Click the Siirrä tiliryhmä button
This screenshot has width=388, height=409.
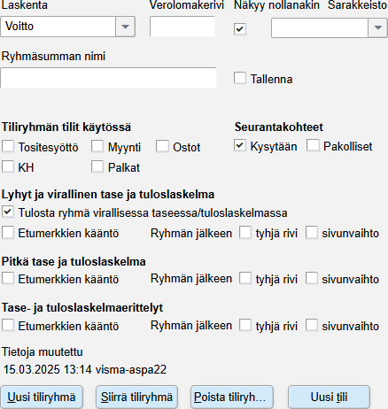coord(136,397)
